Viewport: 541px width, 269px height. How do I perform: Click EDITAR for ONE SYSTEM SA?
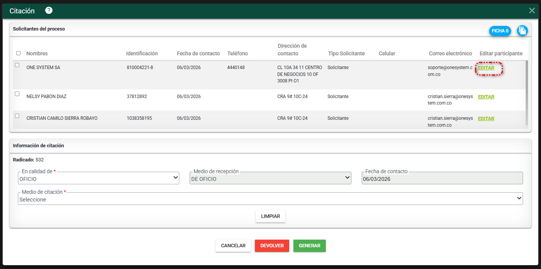click(486, 68)
